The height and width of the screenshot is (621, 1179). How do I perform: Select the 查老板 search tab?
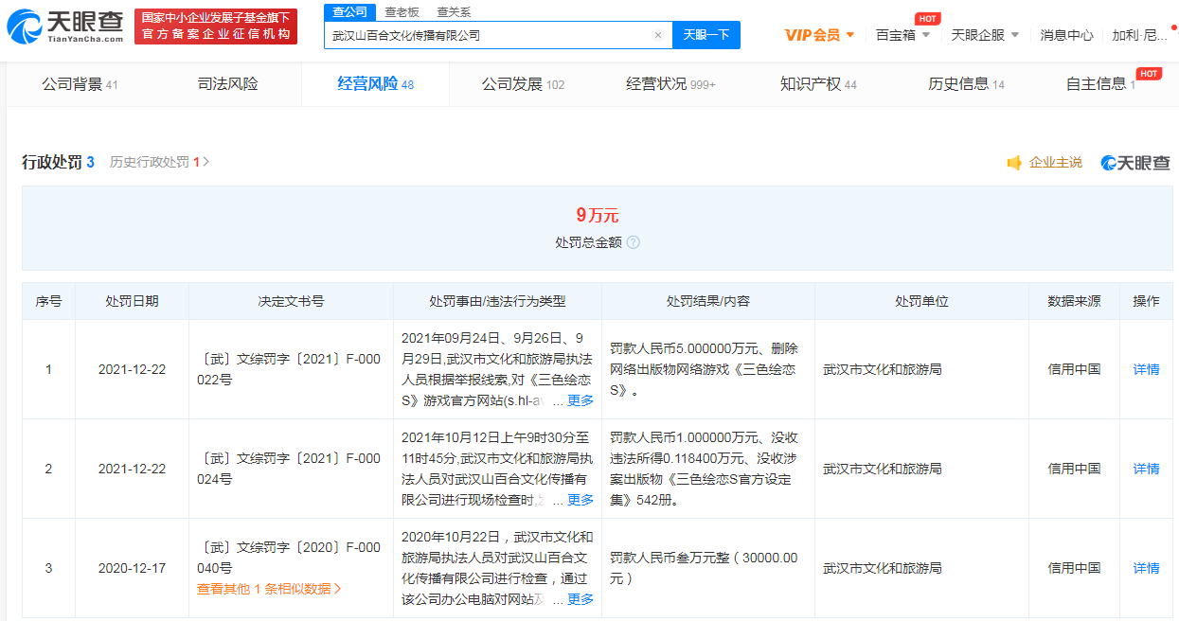[402, 11]
